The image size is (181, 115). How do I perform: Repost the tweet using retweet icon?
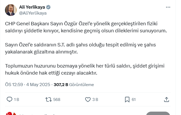point(48,99)
